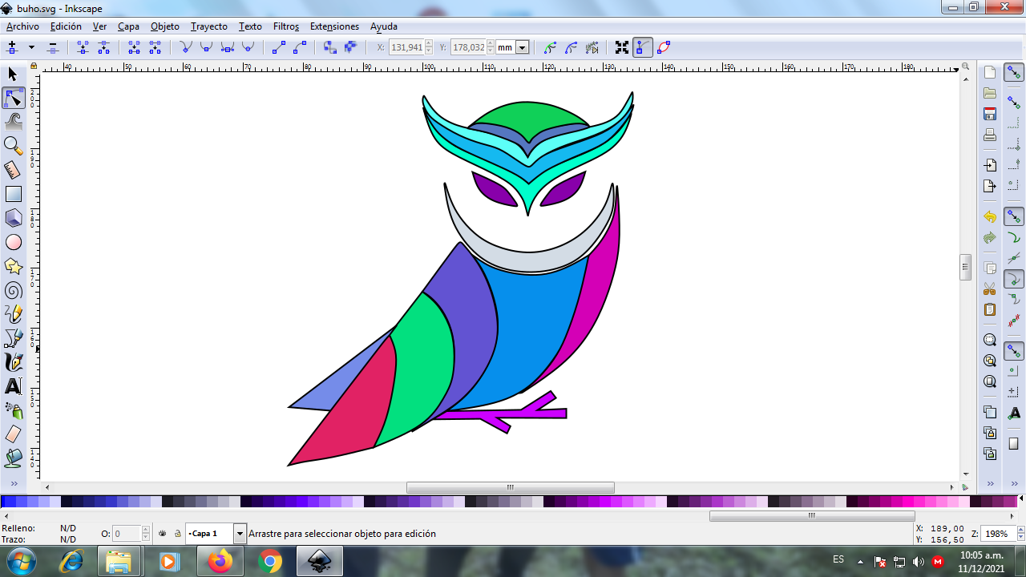Open Firefox from the taskbar
The height and width of the screenshot is (577, 1026).
pos(219,562)
